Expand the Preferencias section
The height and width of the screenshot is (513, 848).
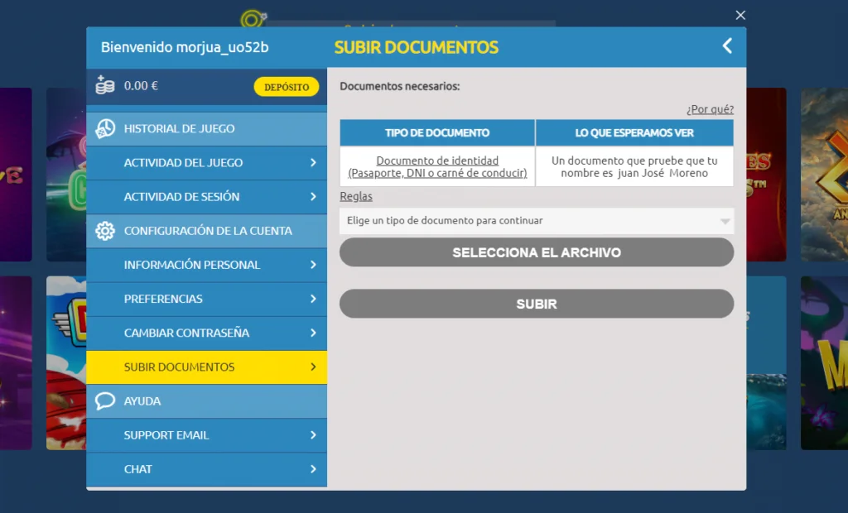[207, 299]
